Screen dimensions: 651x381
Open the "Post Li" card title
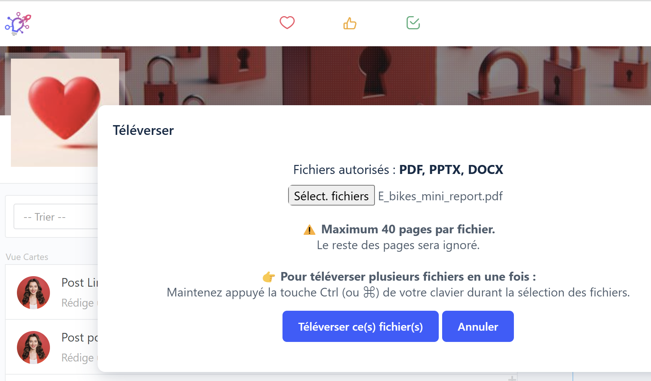coord(80,283)
